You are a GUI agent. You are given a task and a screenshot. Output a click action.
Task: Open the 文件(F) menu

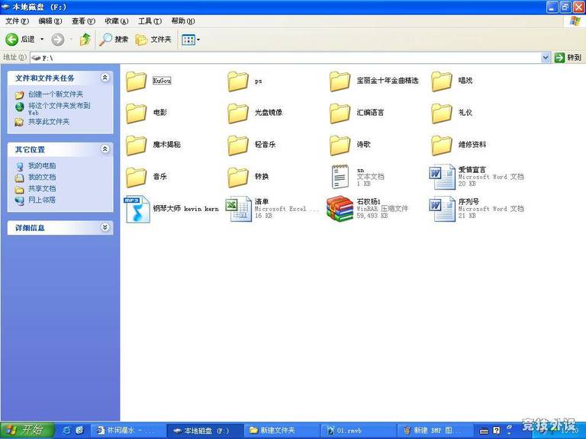click(17, 21)
